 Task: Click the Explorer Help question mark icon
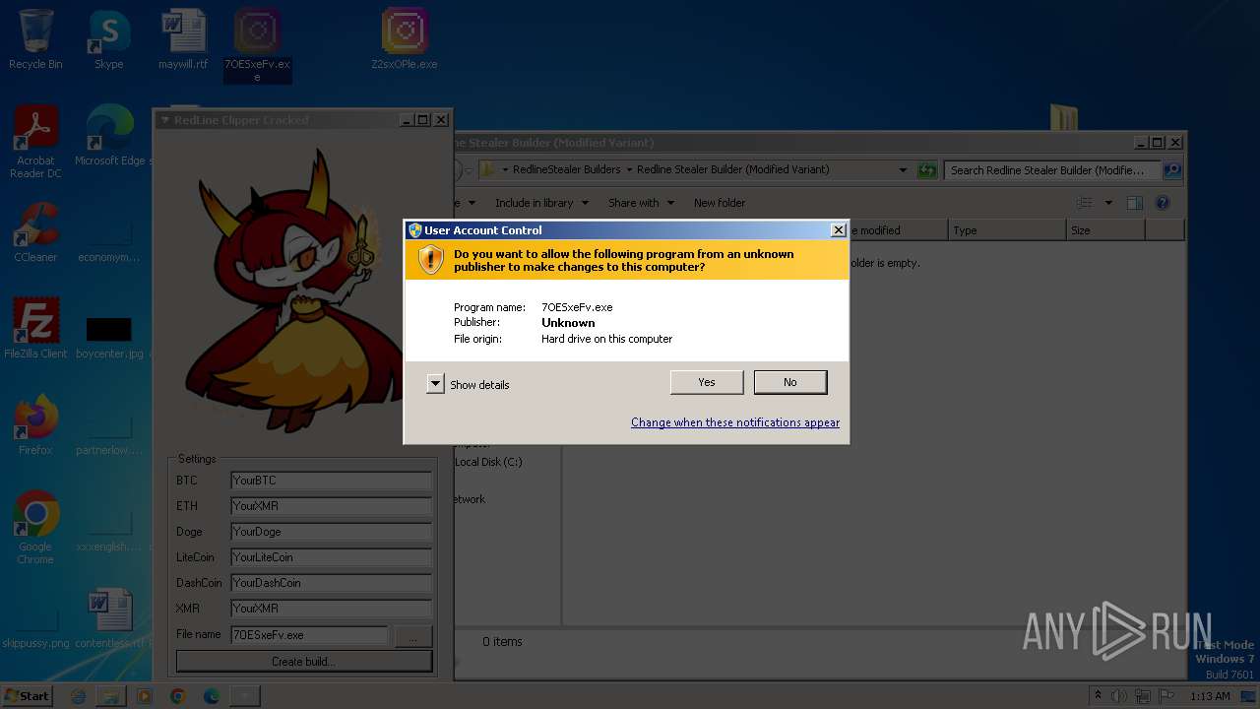1163,203
